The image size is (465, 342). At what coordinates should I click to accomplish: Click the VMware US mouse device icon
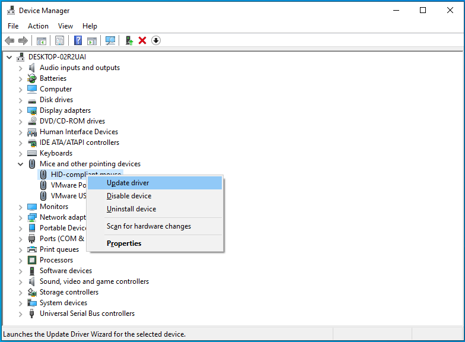pyautogui.click(x=43, y=196)
